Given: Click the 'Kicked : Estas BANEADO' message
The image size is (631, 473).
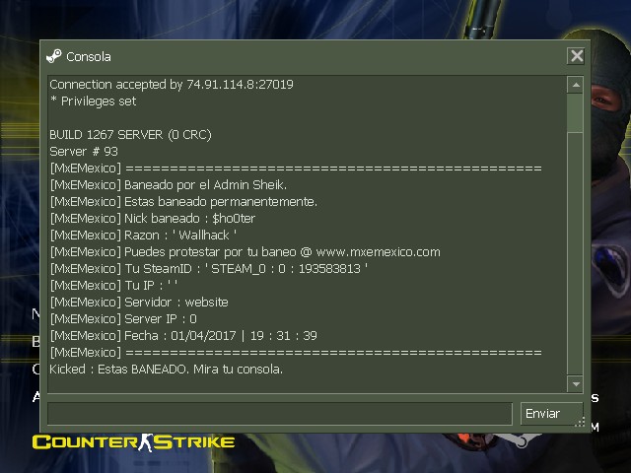Looking at the screenshot, I should [x=167, y=370].
